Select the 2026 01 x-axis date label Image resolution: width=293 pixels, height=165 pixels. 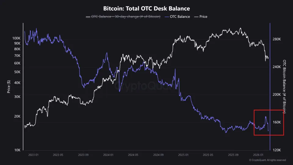(x=258, y=155)
